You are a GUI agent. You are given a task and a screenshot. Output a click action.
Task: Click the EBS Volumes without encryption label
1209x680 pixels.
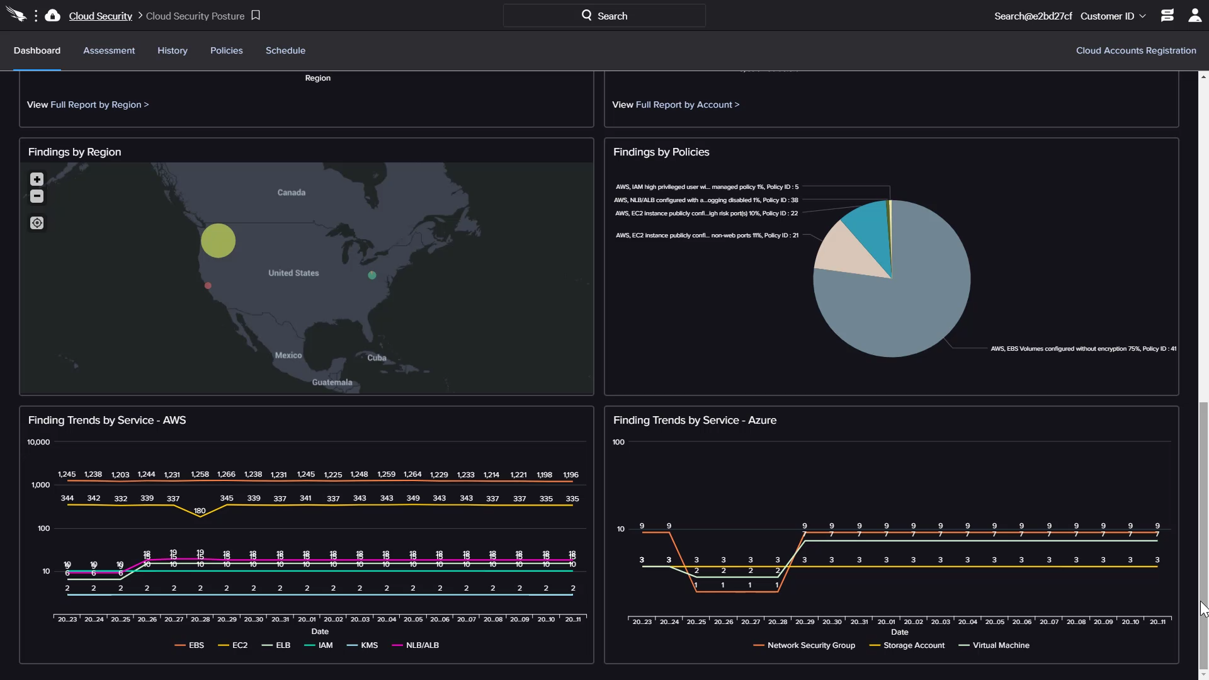click(x=1084, y=349)
